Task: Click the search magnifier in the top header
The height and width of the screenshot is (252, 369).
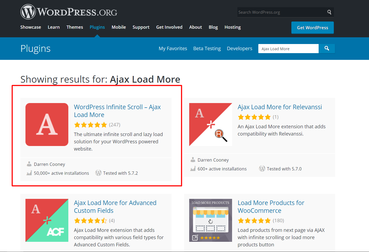Action: point(329,12)
